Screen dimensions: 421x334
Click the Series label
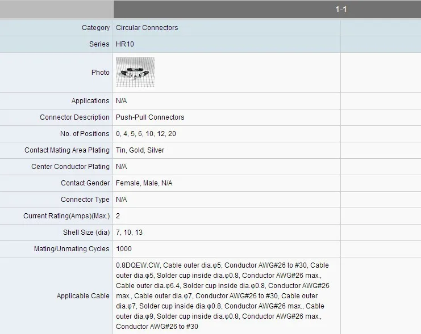point(99,44)
